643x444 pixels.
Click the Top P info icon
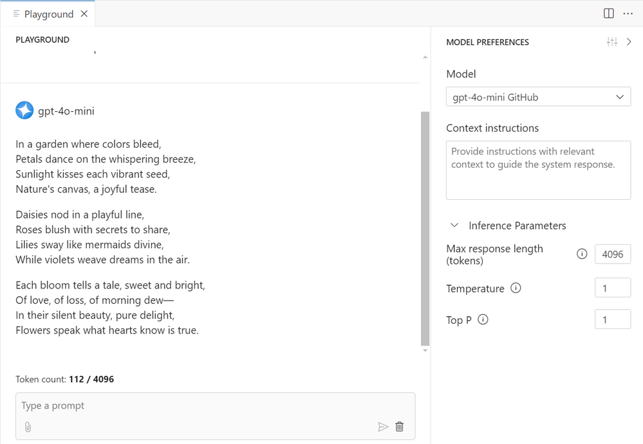[483, 319]
